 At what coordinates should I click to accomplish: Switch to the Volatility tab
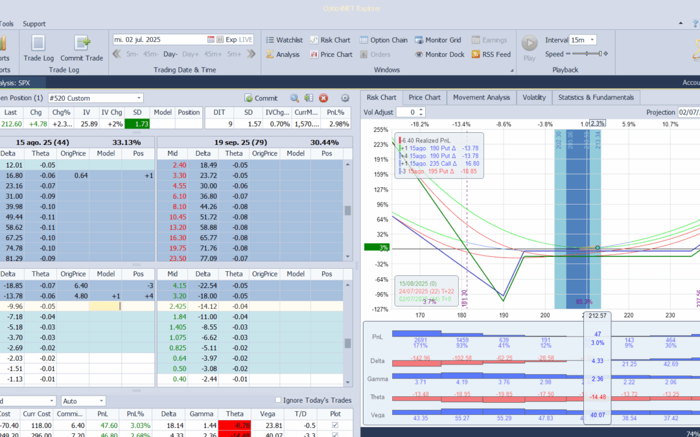534,97
